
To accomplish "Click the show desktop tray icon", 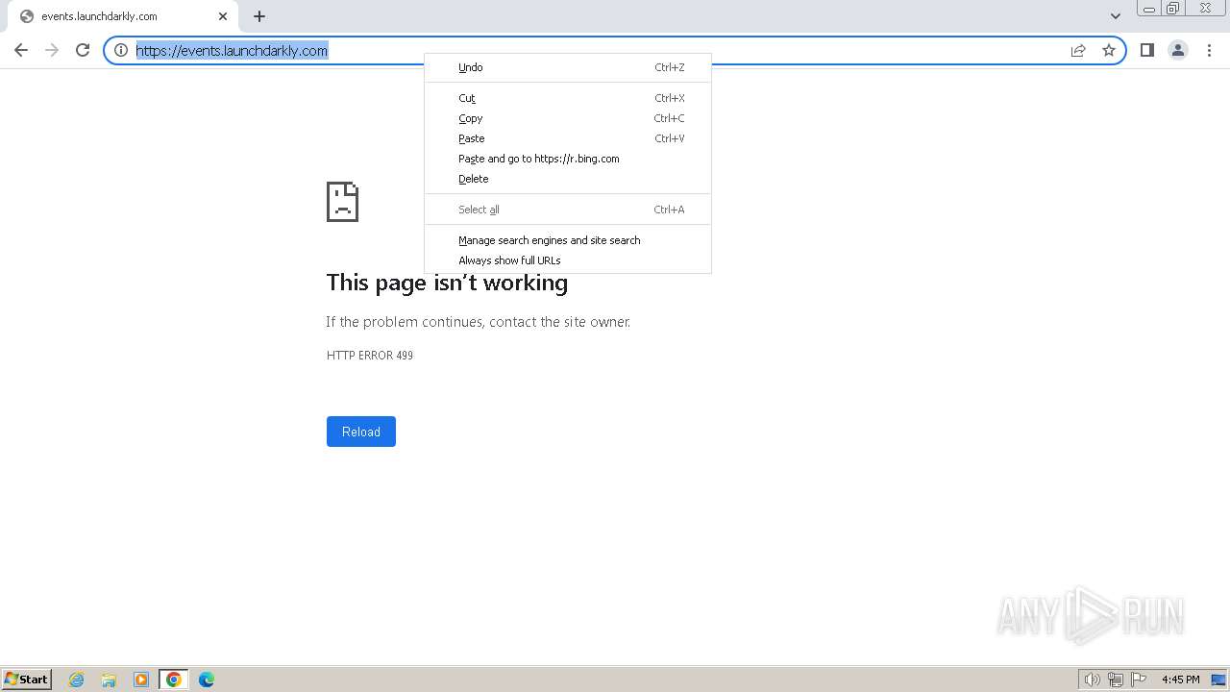I will point(1218,680).
